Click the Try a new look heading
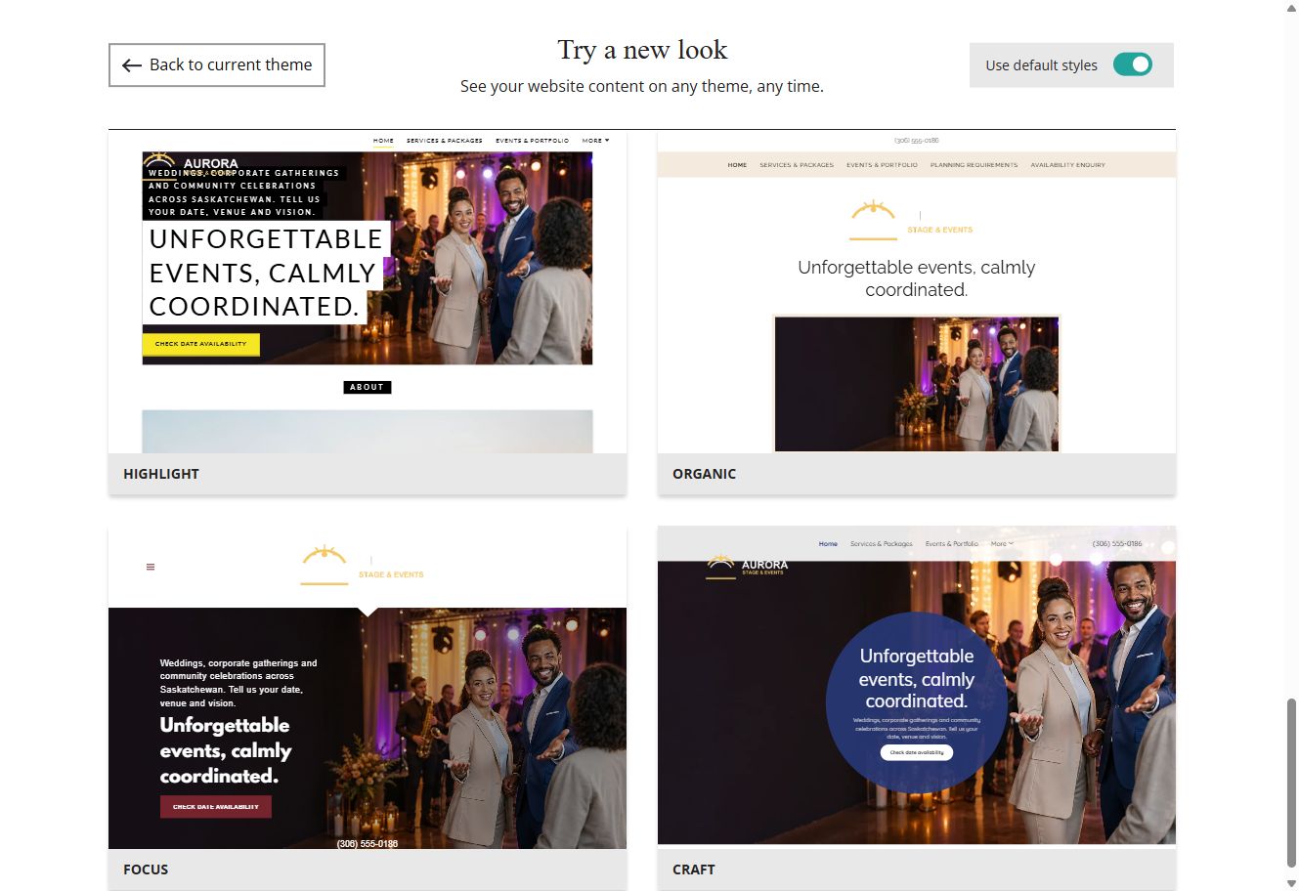 pos(642,50)
